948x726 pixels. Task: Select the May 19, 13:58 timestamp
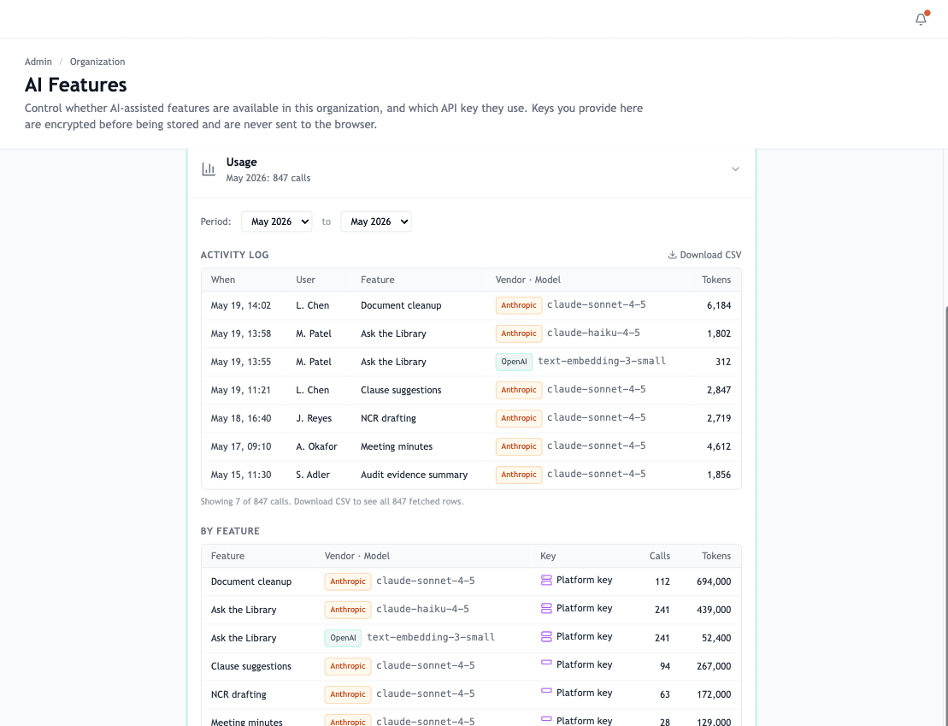(x=240, y=333)
